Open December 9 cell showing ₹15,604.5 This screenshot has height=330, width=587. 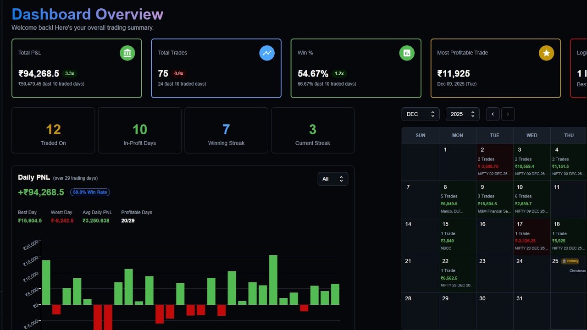pyautogui.click(x=494, y=199)
